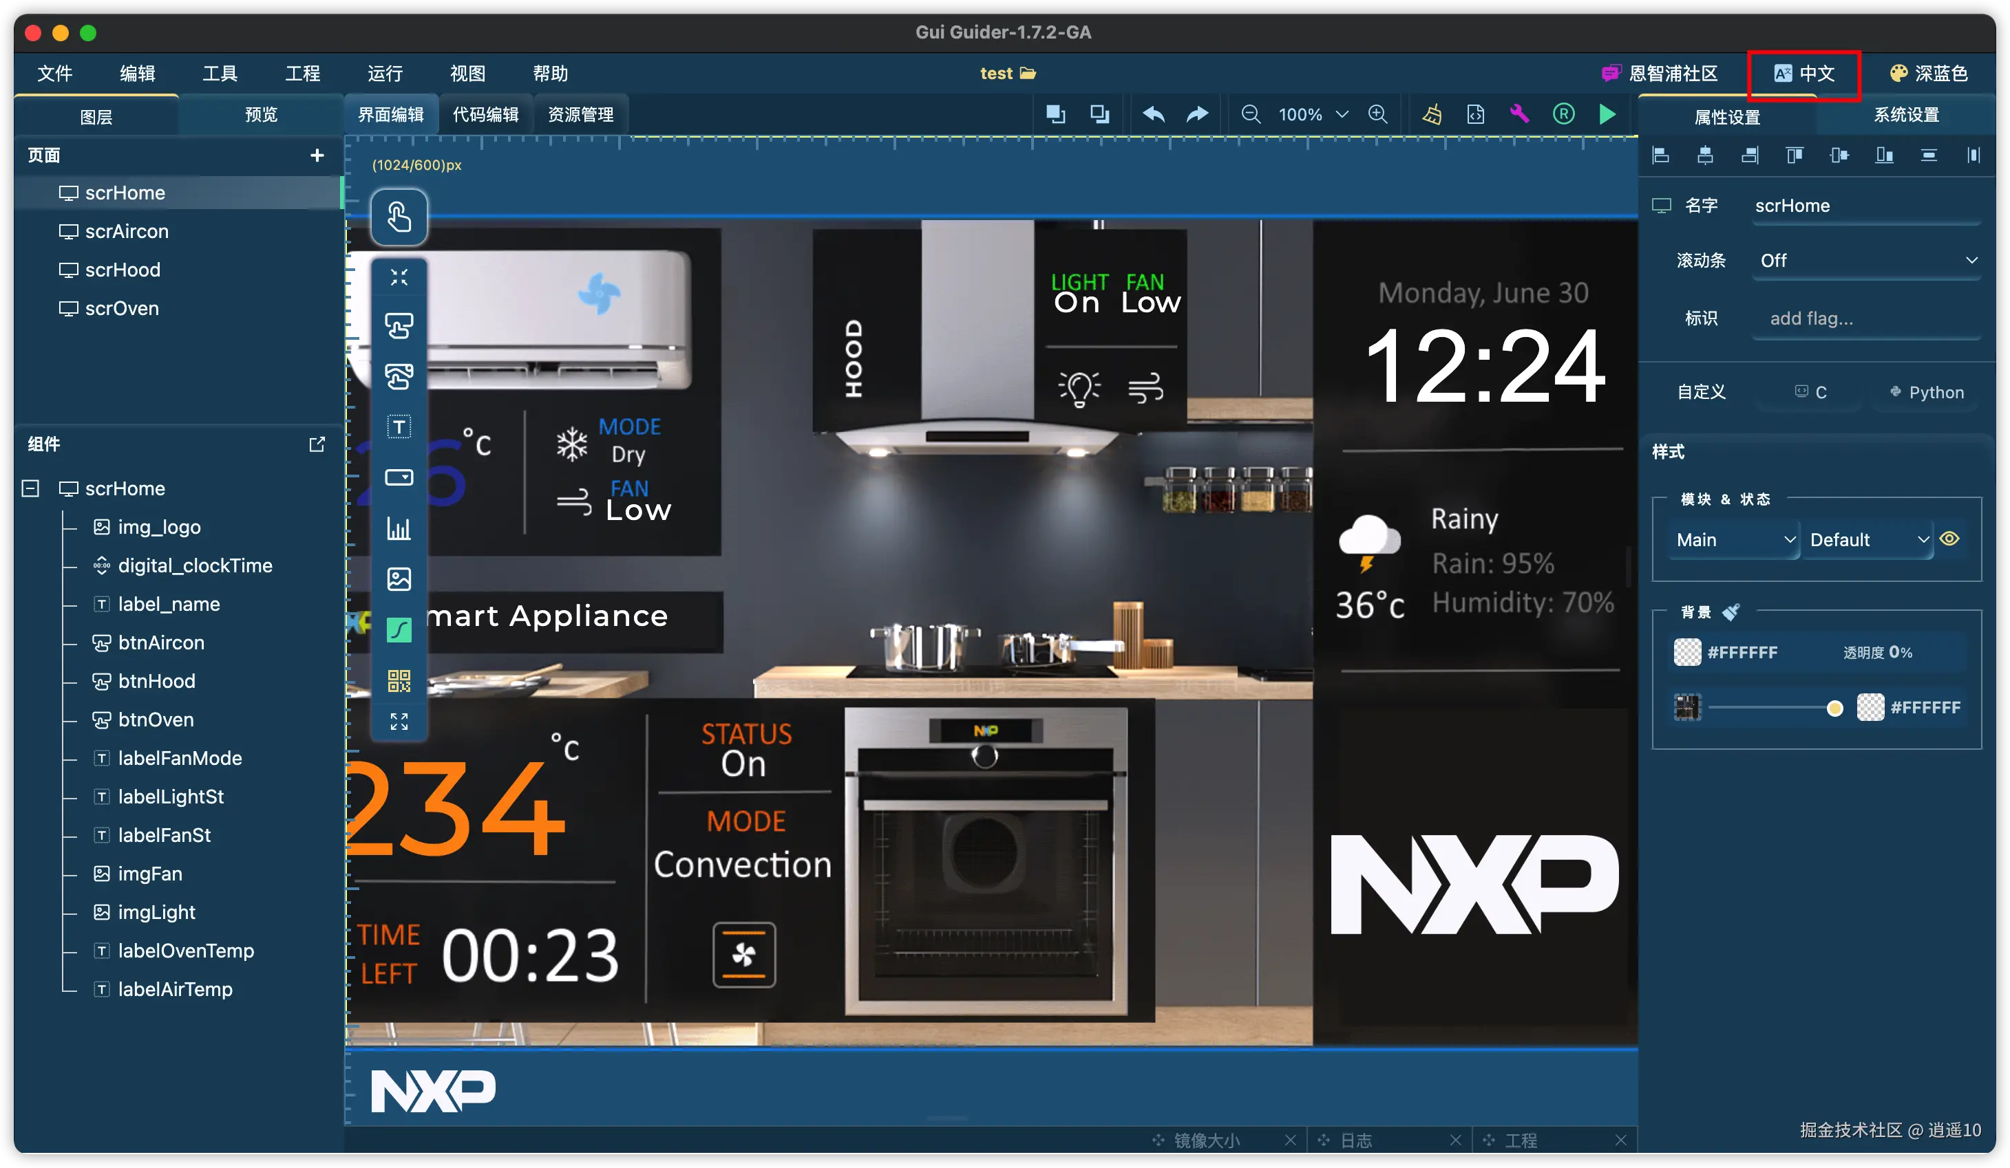Screen dimensions: 2010x1168
Task: Click the add flag input field
Action: pos(1866,318)
